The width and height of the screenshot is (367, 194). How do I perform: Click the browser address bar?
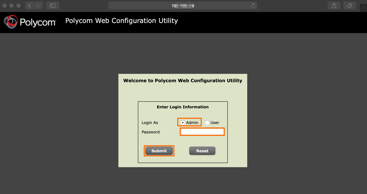[x=183, y=6]
